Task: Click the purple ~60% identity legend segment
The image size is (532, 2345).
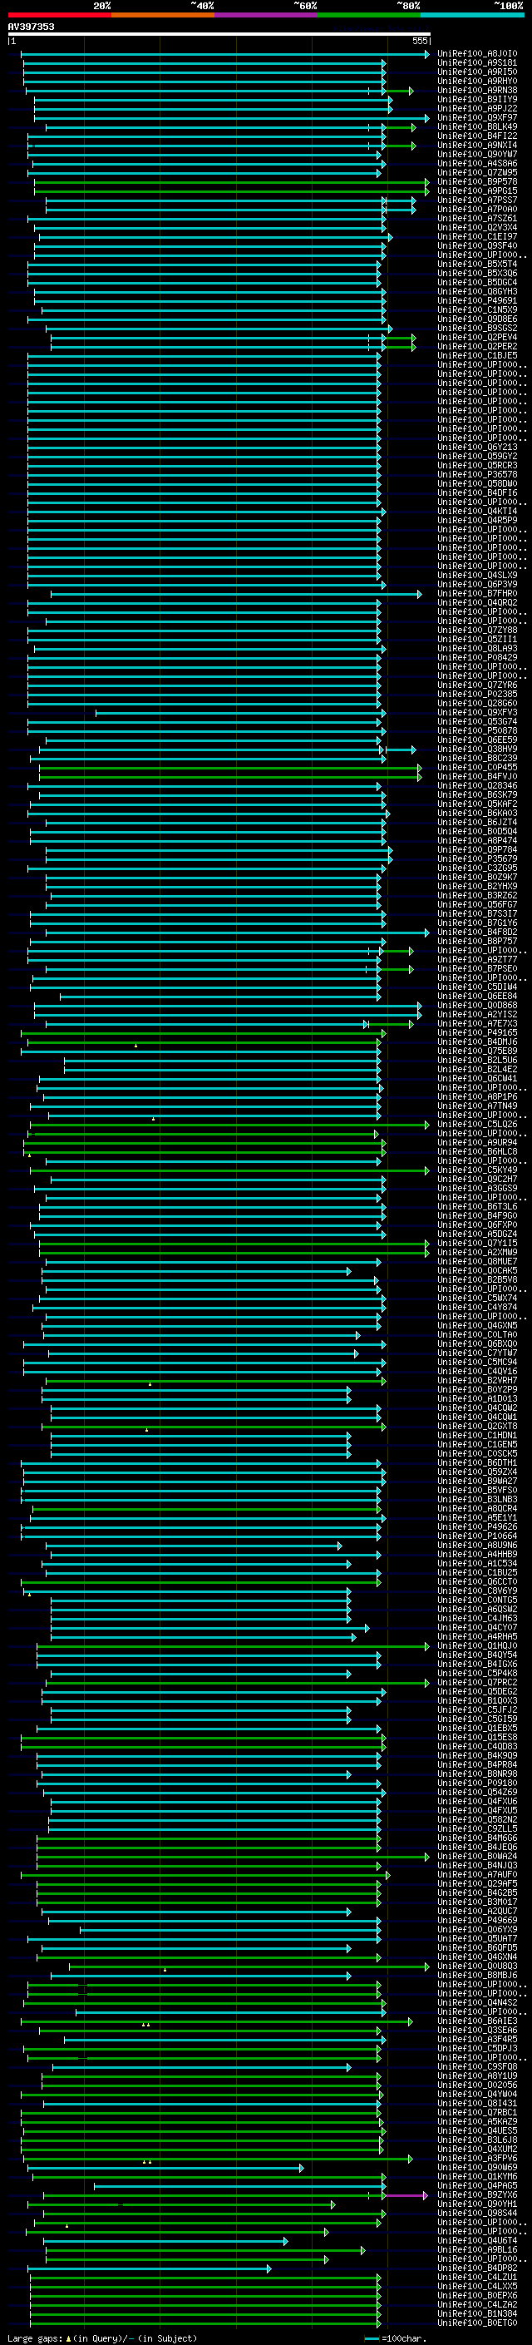Action: click(267, 15)
